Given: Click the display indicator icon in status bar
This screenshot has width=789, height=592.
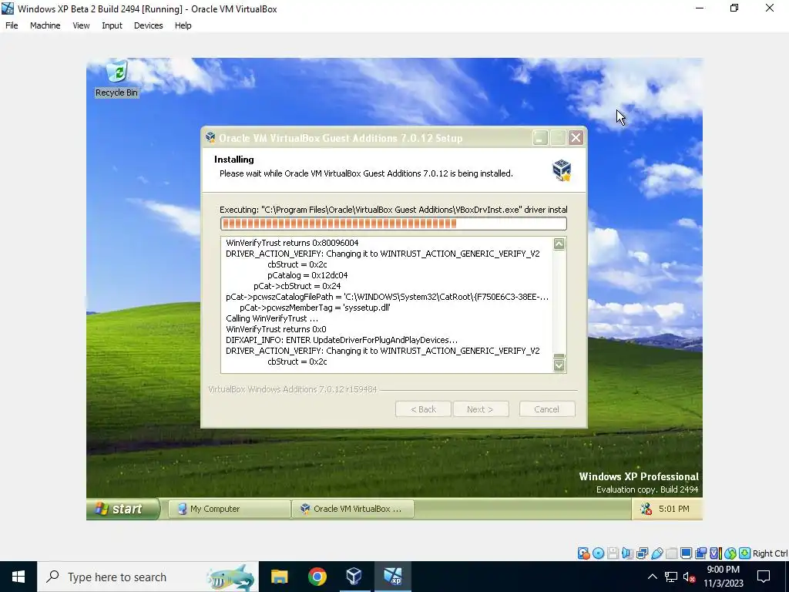Looking at the screenshot, I should pyautogui.click(x=686, y=553).
